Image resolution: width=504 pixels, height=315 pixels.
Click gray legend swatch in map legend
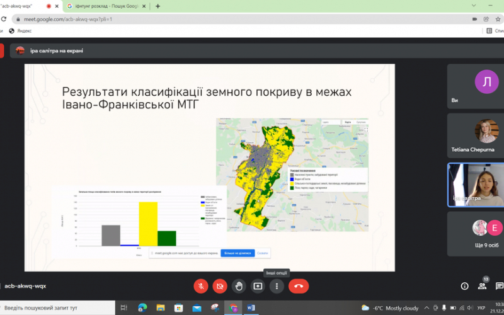(292, 175)
